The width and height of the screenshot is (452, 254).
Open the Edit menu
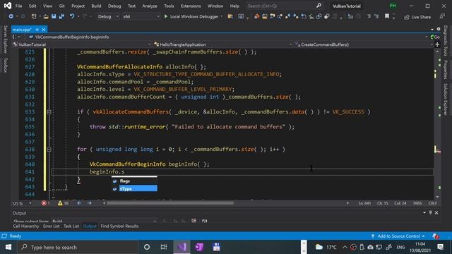(x=32, y=6)
